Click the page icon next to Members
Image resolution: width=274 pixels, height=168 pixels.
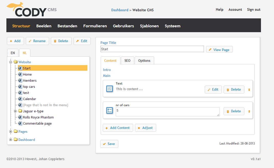[20, 80]
